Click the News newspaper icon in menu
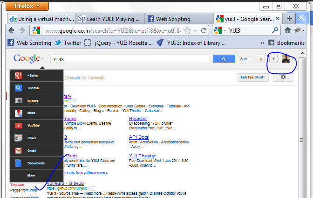 pyautogui.click(x=18, y=138)
